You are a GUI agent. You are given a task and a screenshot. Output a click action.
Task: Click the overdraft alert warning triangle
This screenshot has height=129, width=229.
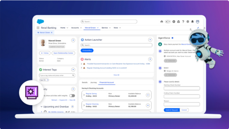point(84,68)
